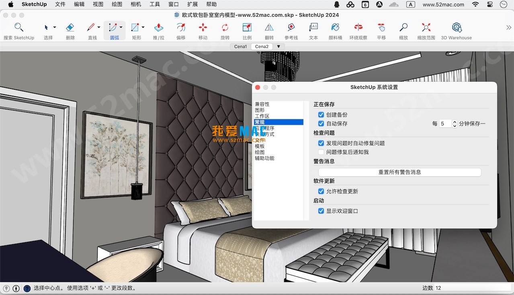Select 绘图 in settings list
This screenshot has width=514, height=295.
279,152
